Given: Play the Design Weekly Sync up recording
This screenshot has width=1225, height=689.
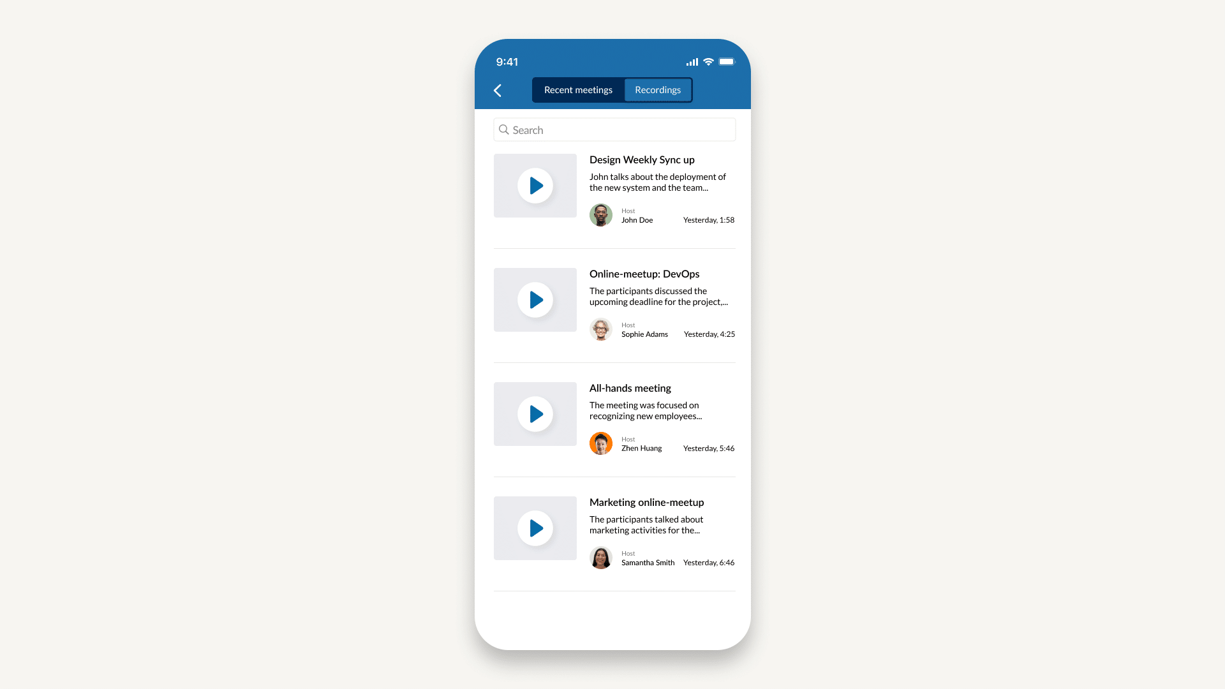Looking at the screenshot, I should coord(535,185).
